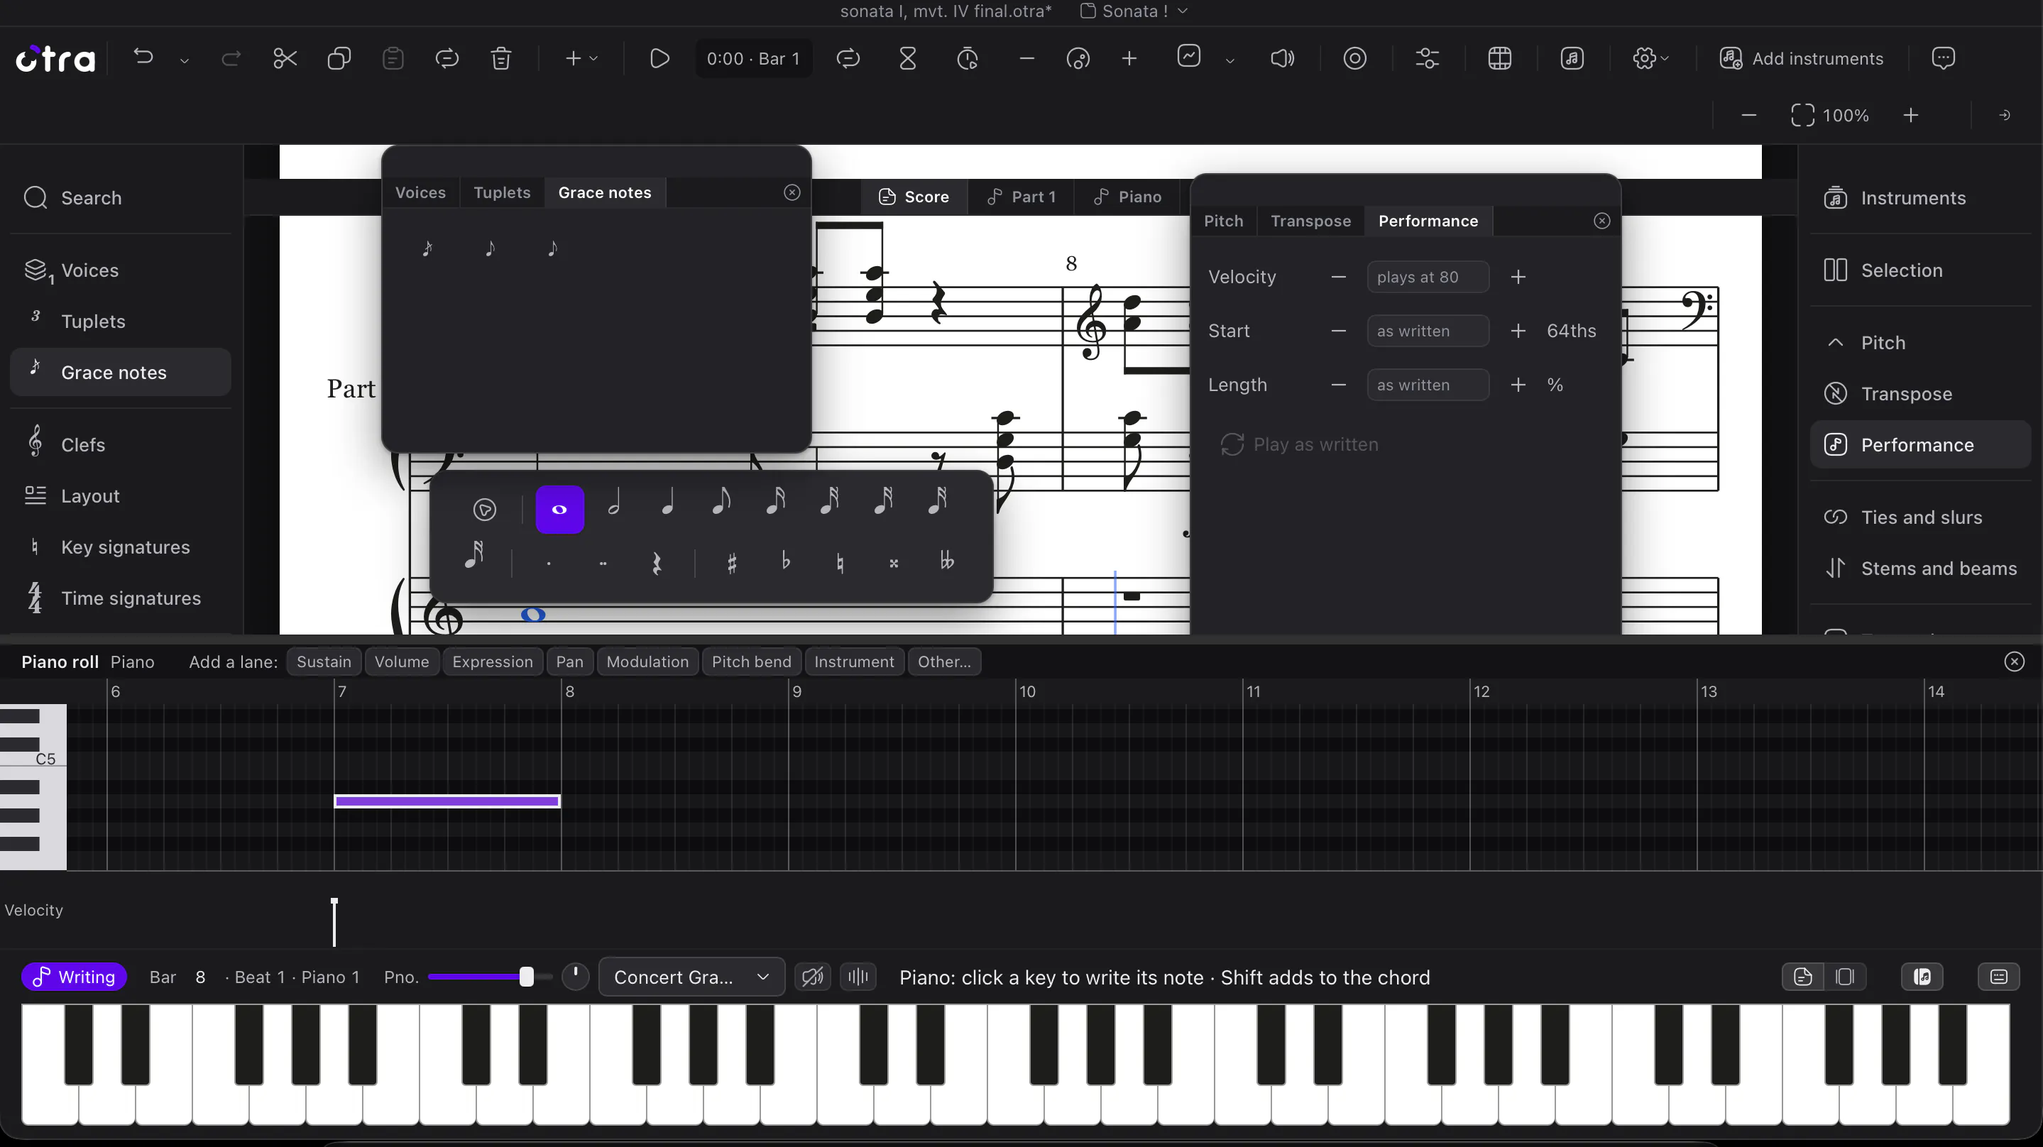Open the comments chat icon
Screen dimensions: 2043x1147
1943,58
